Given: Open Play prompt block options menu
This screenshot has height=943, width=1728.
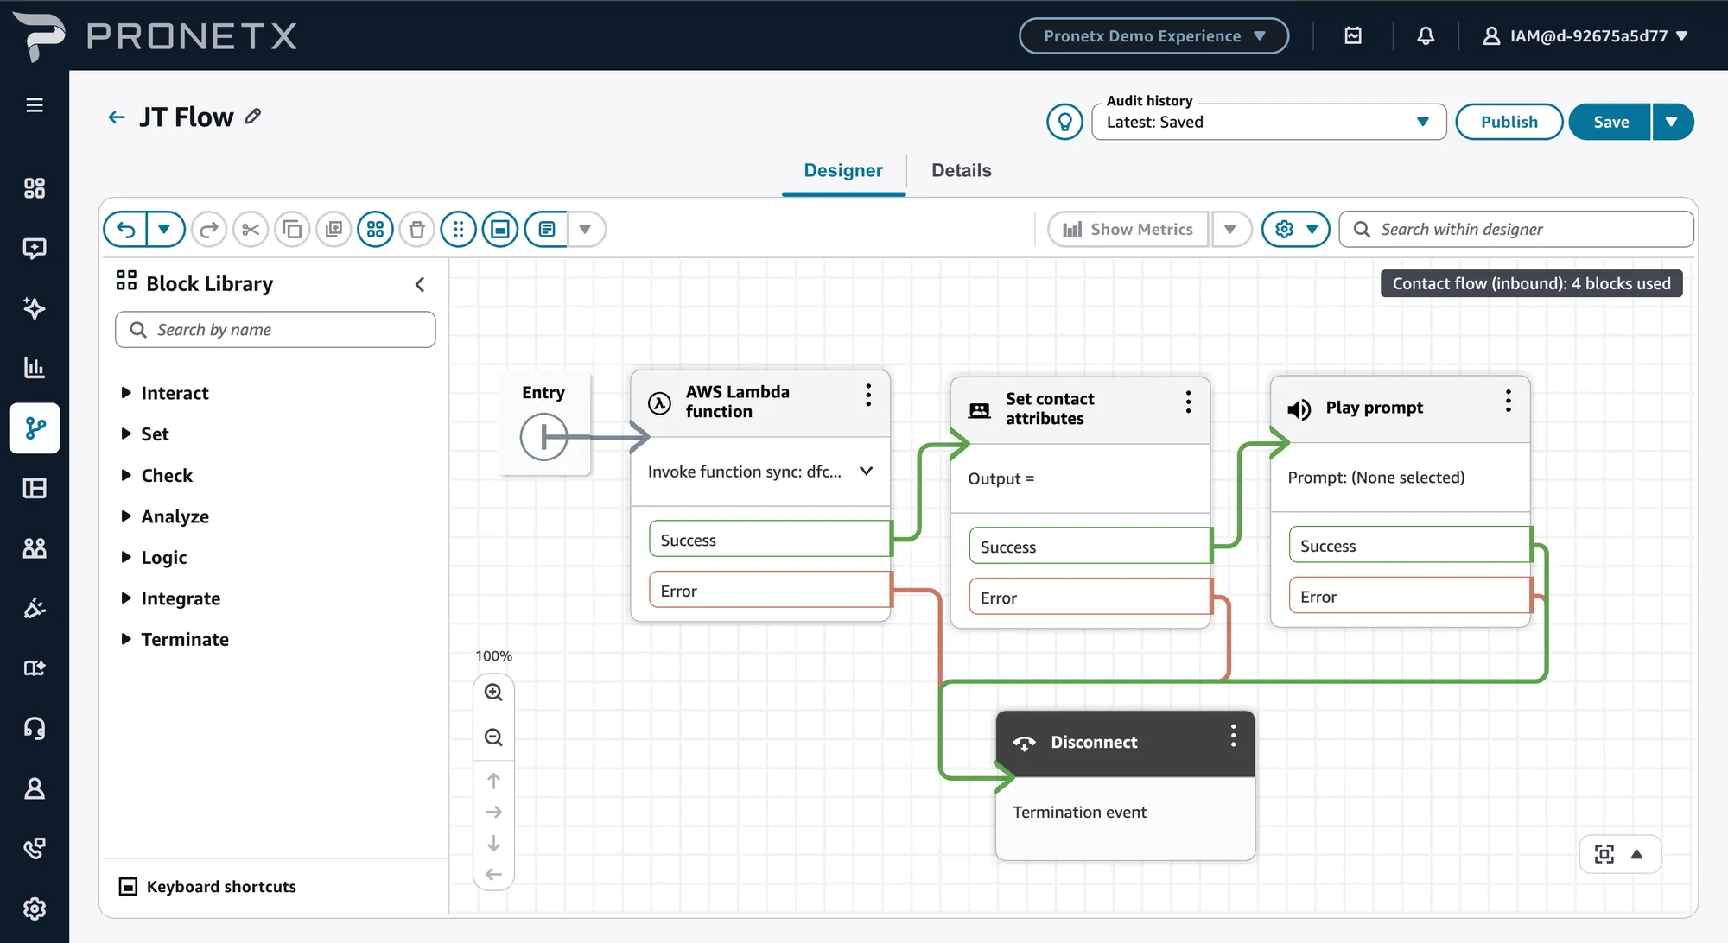Looking at the screenshot, I should 1508,401.
